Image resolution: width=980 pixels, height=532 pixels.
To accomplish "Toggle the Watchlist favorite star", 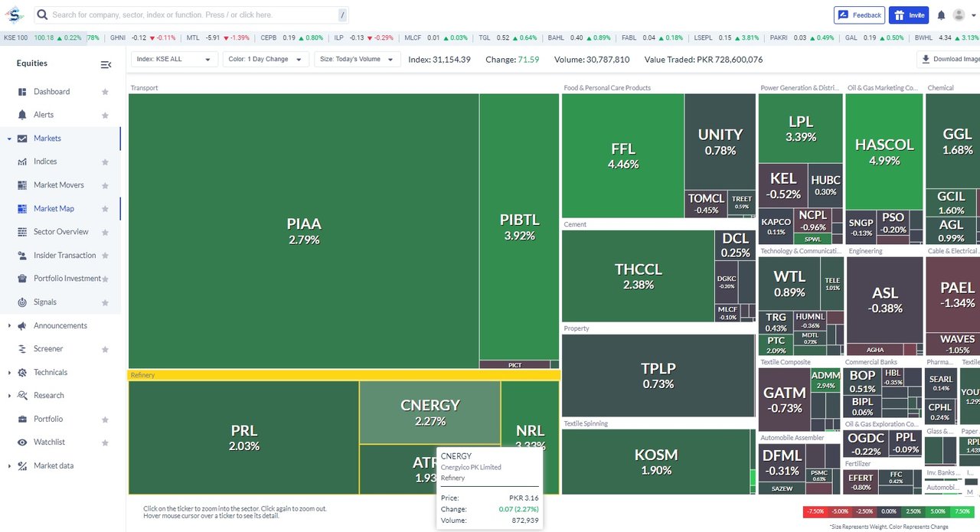I will (x=105, y=442).
